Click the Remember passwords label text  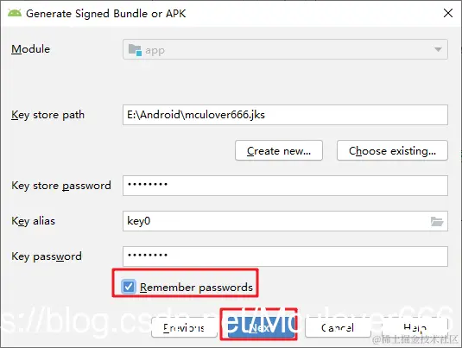click(196, 288)
